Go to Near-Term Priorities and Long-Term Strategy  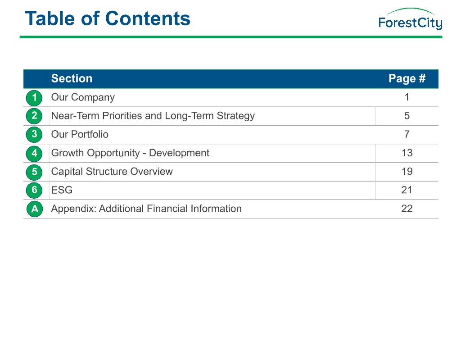(153, 116)
